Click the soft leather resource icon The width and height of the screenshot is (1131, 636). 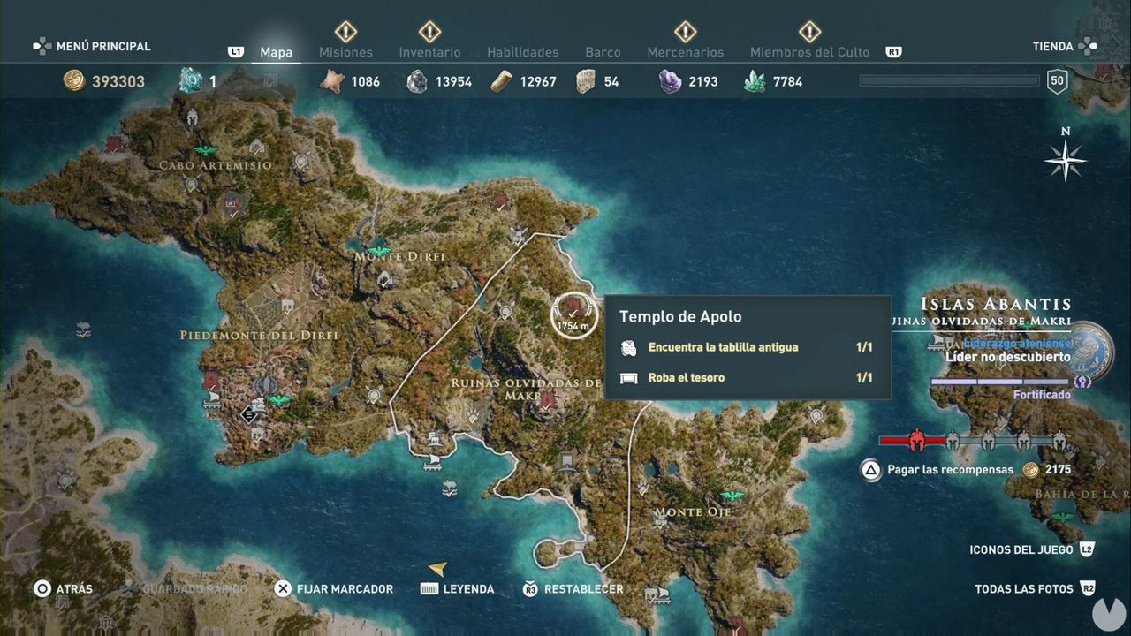coord(331,81)
